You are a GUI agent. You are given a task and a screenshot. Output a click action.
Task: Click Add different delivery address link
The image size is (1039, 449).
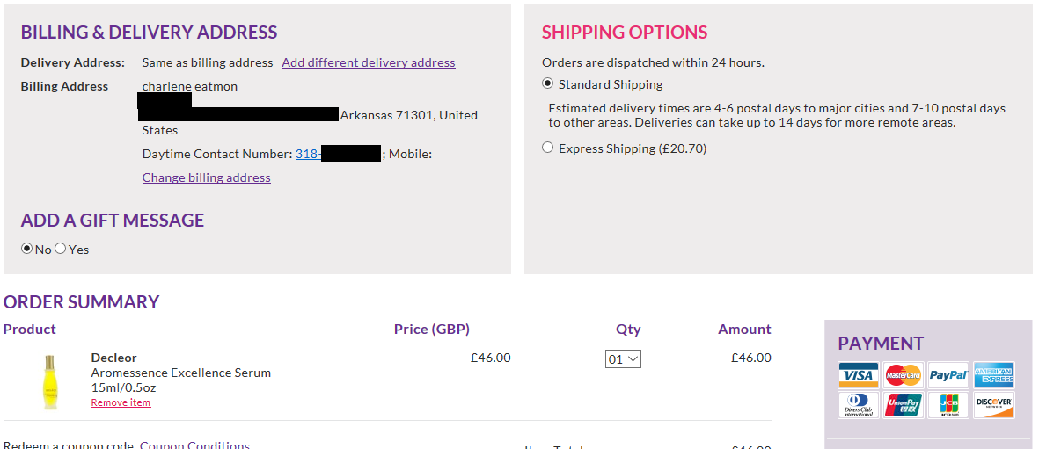(368, 62)
